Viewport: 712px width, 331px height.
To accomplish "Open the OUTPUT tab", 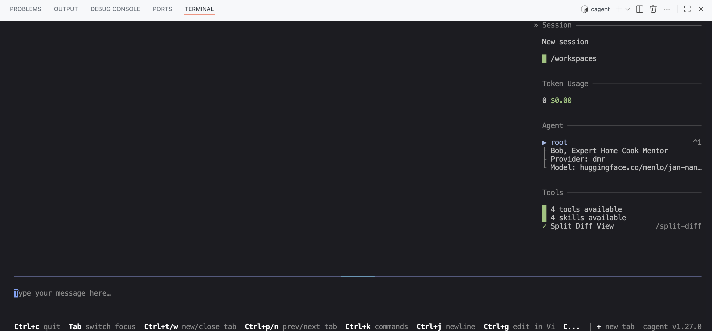I will point(66,9).
